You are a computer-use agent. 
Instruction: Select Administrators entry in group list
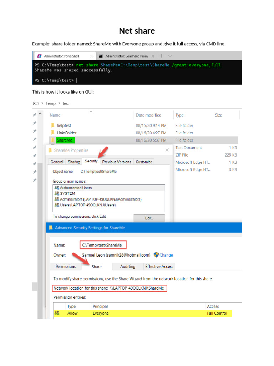point(109,199)
